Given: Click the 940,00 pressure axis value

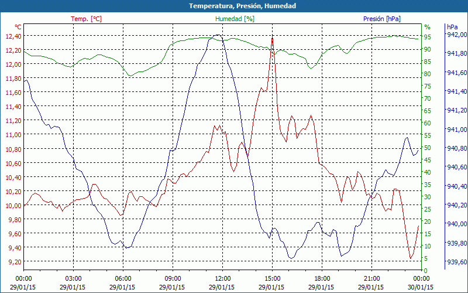Looking at the screenshot, I should [x=456, y=224].
